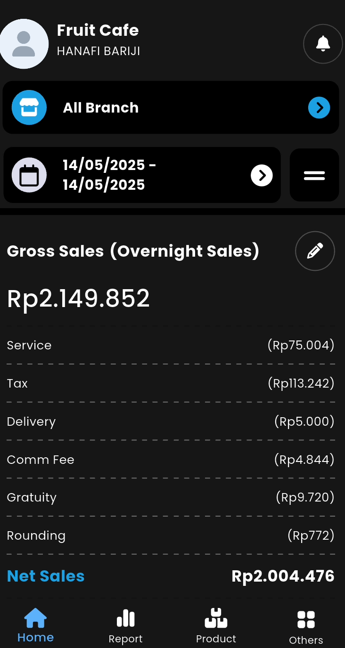
Task: Select the All Branch label
Action: (x=101, y=108)
